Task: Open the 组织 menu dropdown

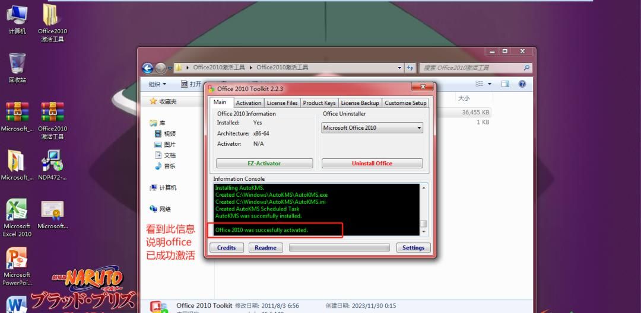Action: pos(157,84)
